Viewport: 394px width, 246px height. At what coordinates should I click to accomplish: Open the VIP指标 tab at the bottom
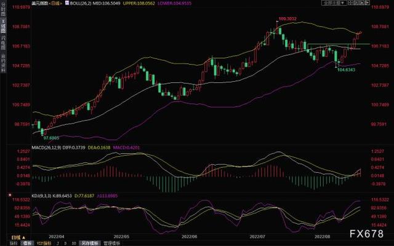coord(44,244)
